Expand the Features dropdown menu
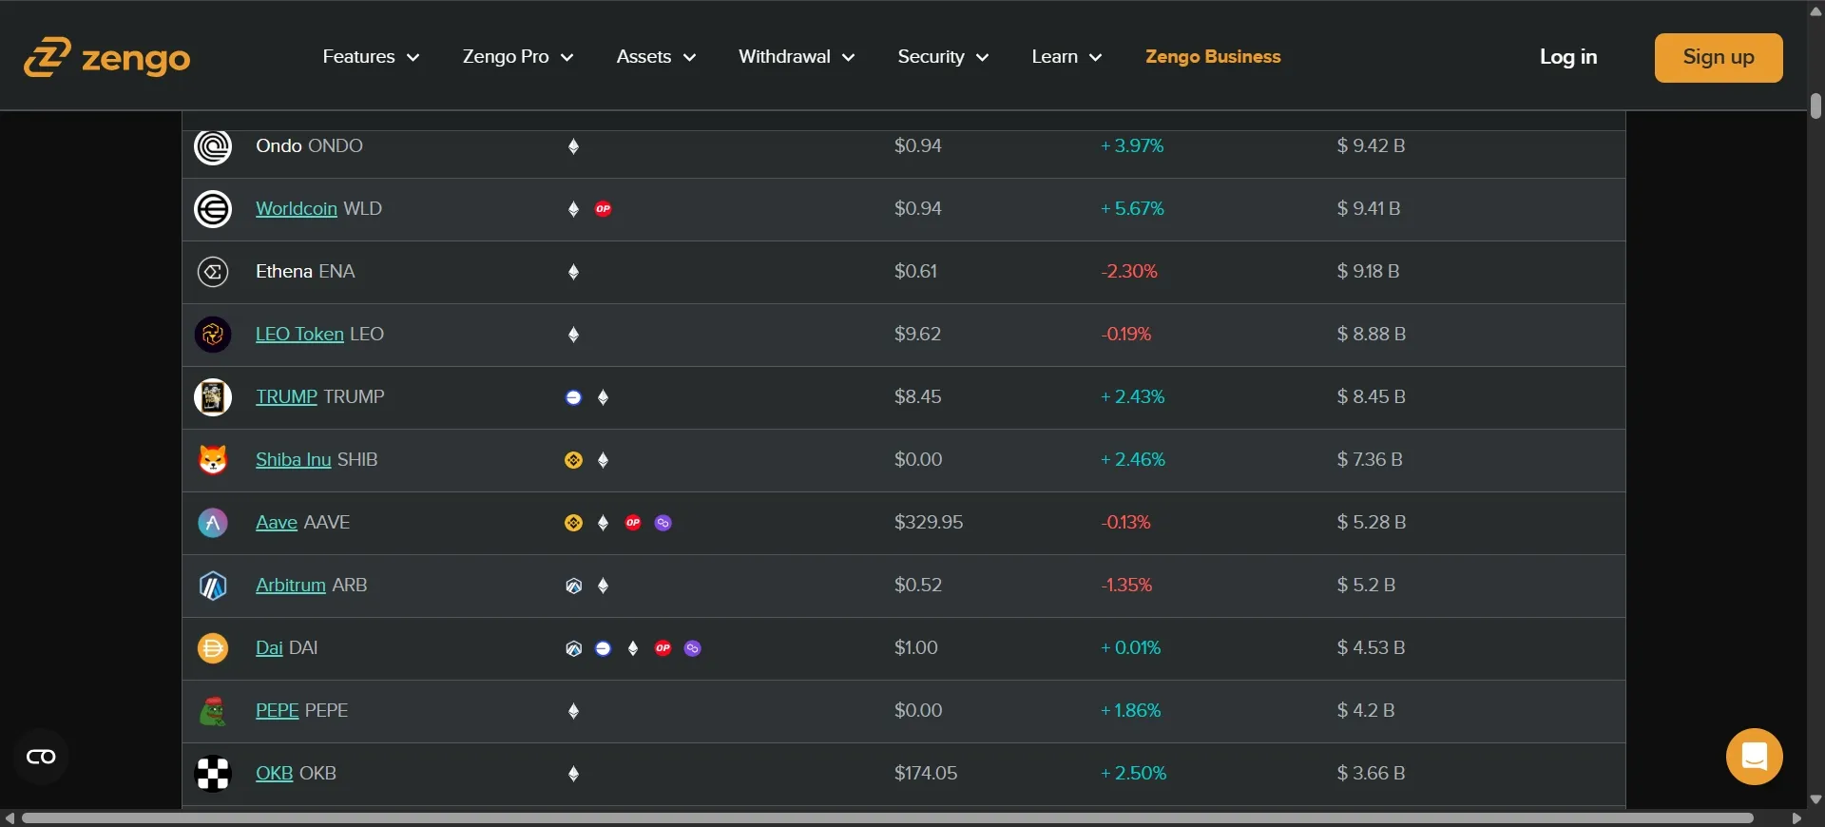 pos(371,57)
